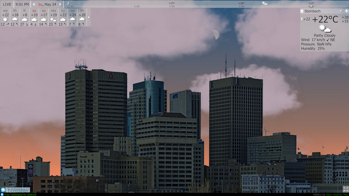Click the home icon beside Steinbach
This screenshot has height=196, width=349.
(302, 11)
